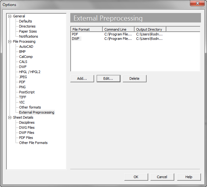The image size is (207, 187).
Task: Select CalComp in the options tree
Action: point(26,57)
